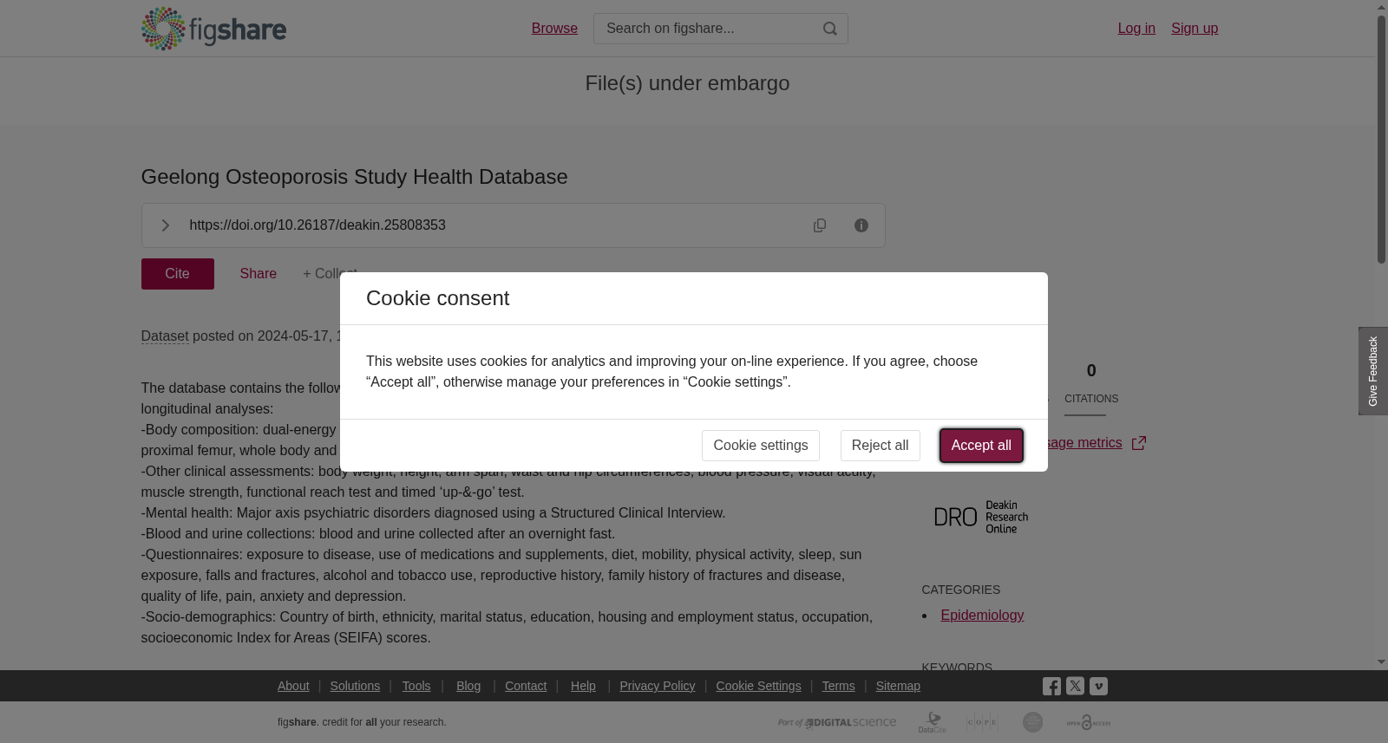Open the Epidemiology category link
Viewport: 1388px width, 743px height.
tap(982, 616)
